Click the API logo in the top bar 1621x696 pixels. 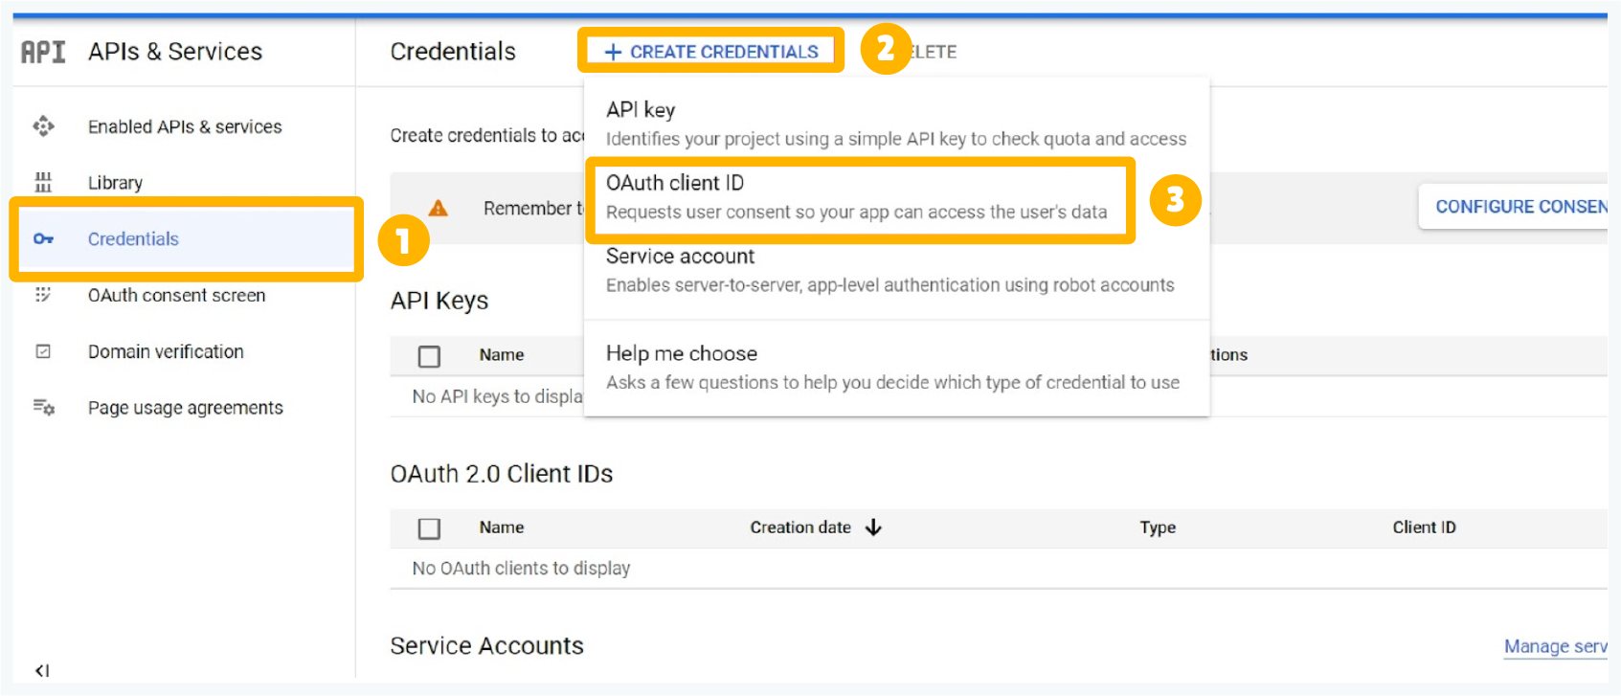[x=42, y=52]
